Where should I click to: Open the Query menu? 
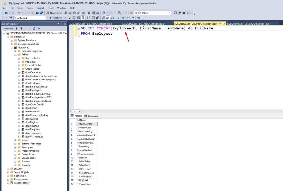pyautogui.click(x=29, y=8)
